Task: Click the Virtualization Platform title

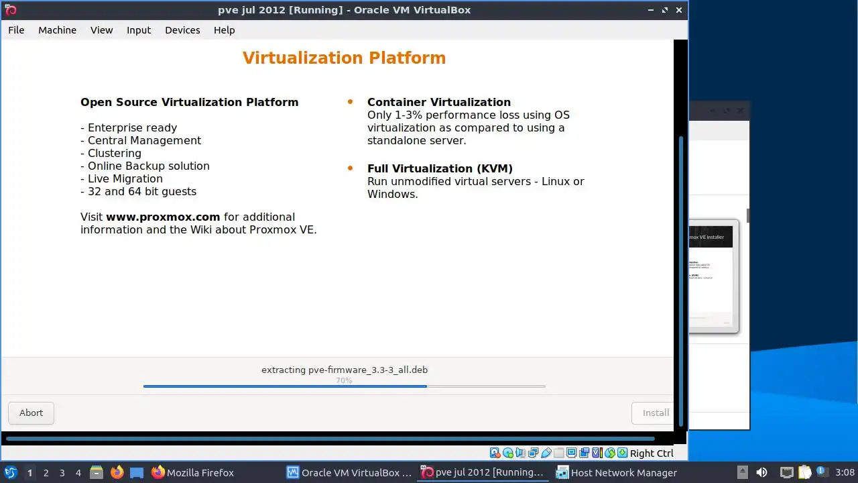Action: pos(344,58)
